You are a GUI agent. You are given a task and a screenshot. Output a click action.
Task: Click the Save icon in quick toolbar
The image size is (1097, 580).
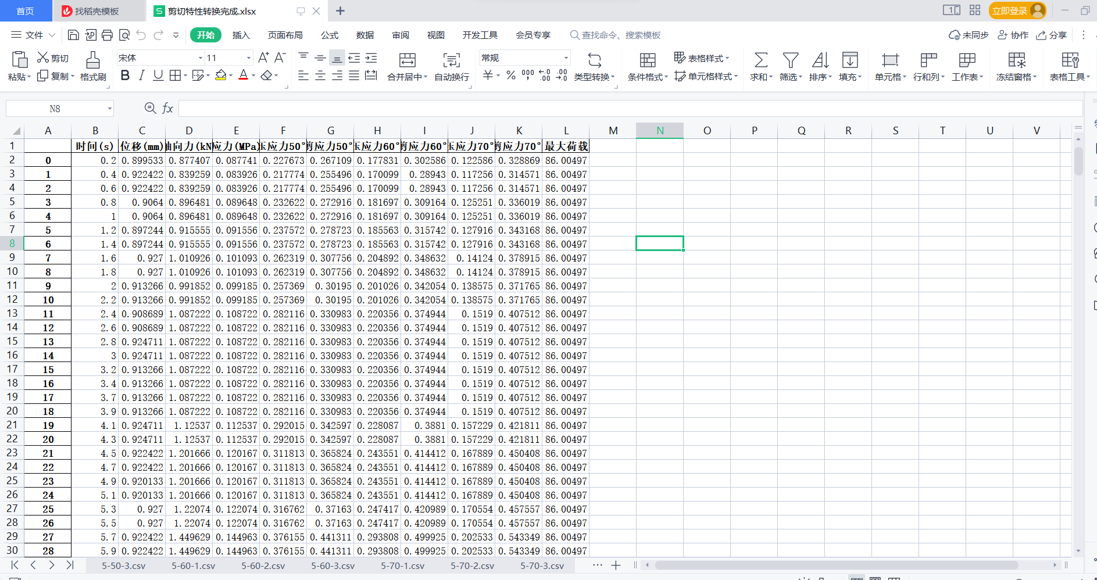point(73,35)
